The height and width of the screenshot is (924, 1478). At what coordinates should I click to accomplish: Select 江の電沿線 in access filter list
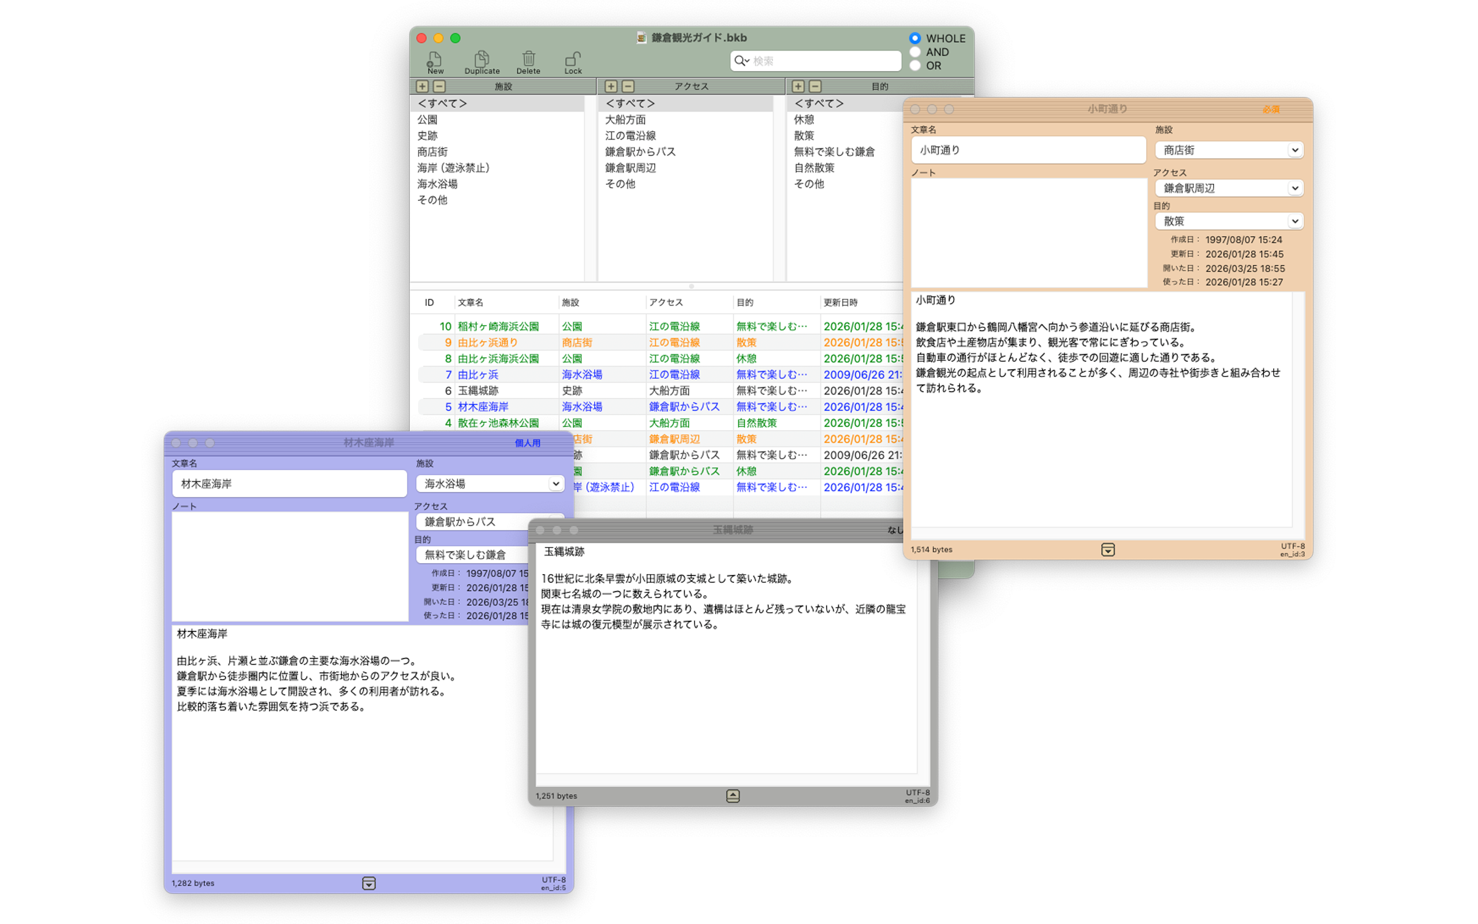click(630, 136)
